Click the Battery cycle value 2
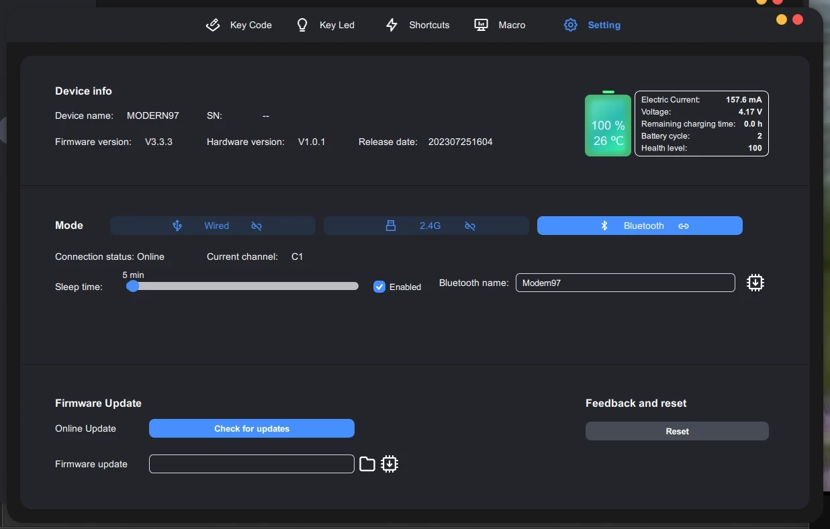 coord(759,136)
